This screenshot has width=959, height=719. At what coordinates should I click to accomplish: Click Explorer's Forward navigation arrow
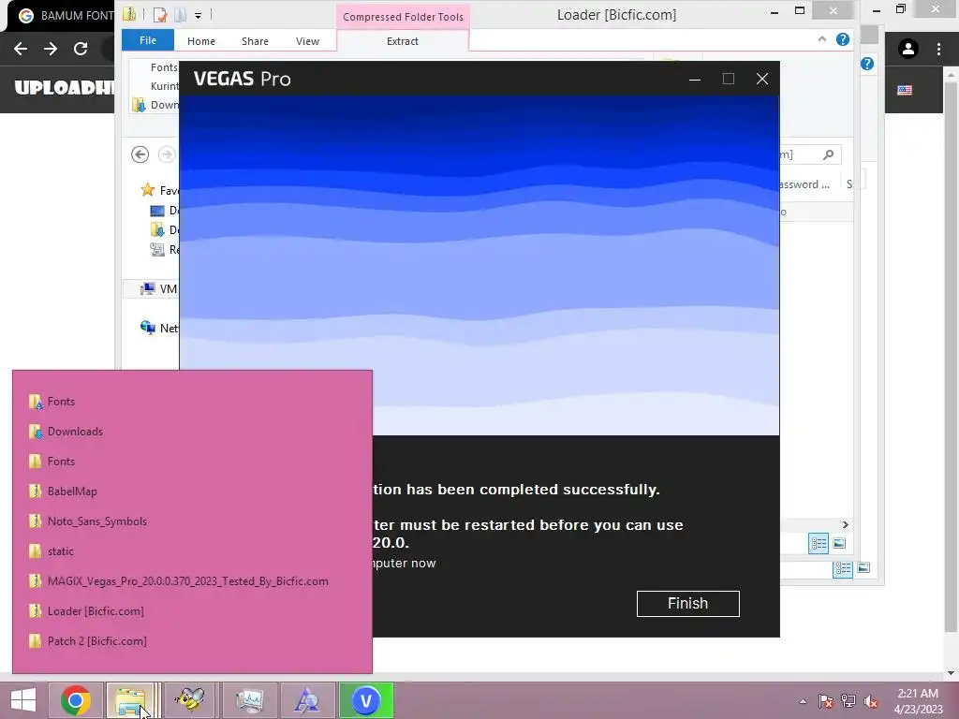pyautogui.click(x=167, y=154)
